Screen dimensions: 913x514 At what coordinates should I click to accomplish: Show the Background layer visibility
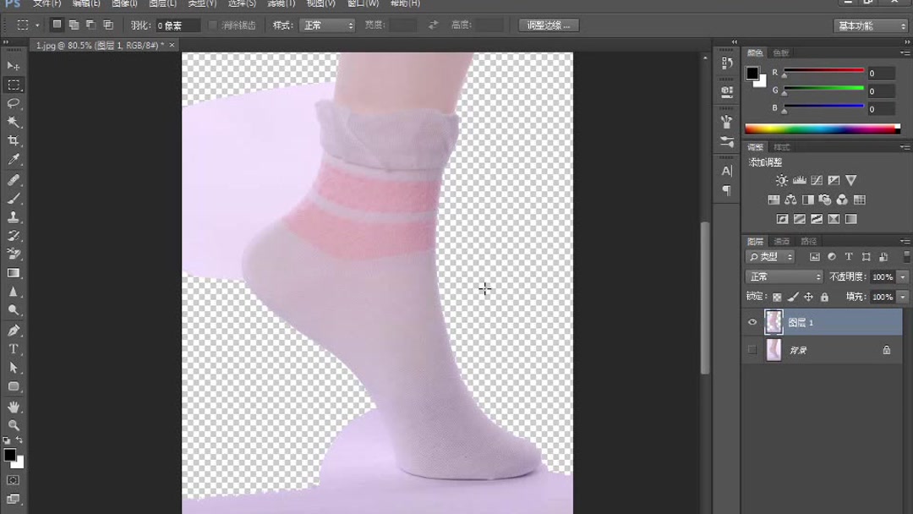[x=752, y=349]
